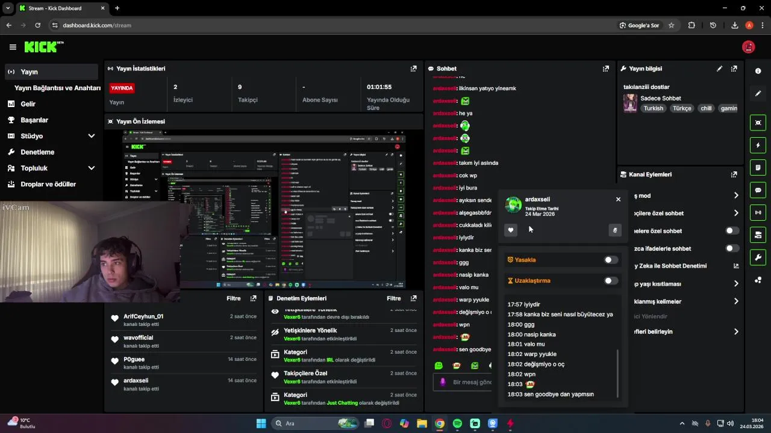771x433 pixels.
Task: Toggle the Uzaklaştırma timeout switch
Action: click(x=611, y=280)
